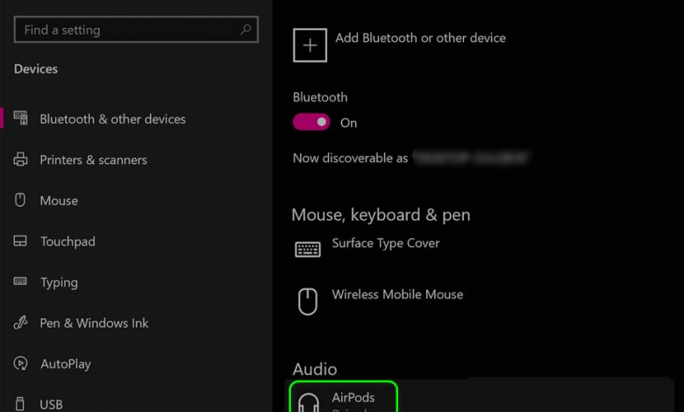
Task: Click the Surface Type Cover keyboard icon
Action: 308,249
